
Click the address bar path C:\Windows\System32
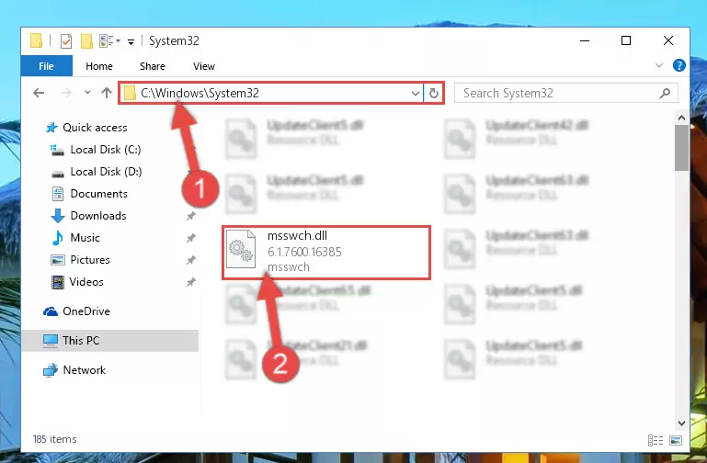point(200,93)
